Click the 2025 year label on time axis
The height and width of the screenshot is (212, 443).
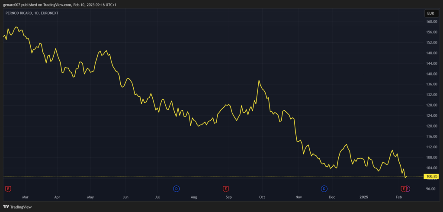click(364, 197)
